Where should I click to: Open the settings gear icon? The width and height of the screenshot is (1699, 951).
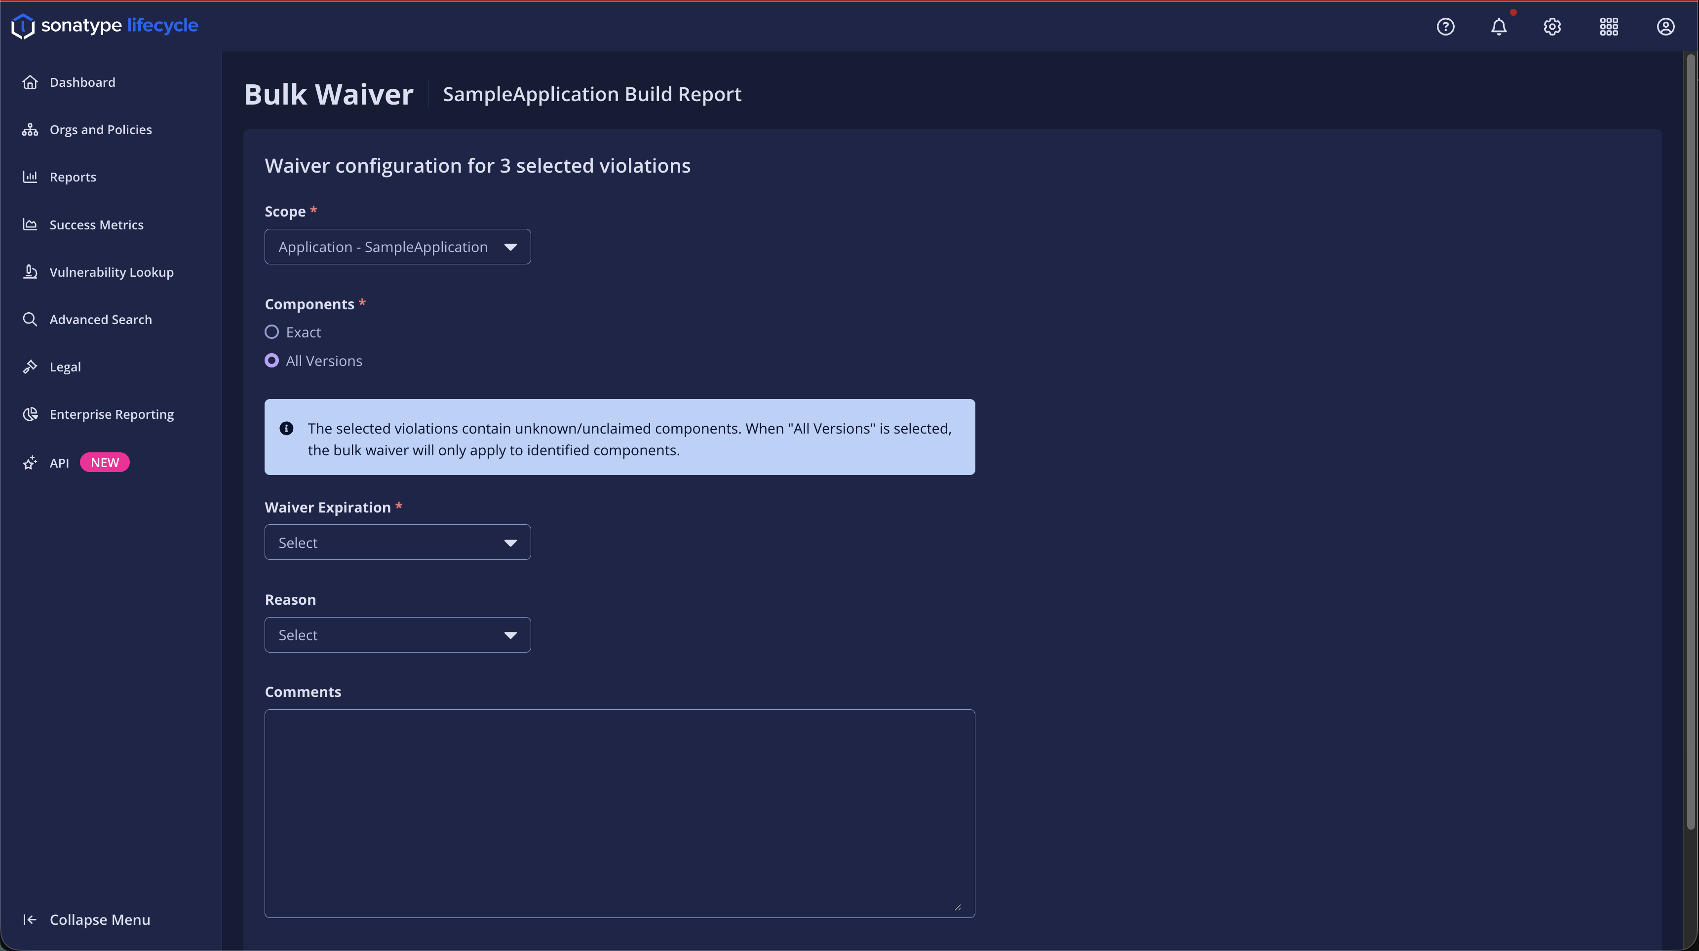click(1552, 26)
